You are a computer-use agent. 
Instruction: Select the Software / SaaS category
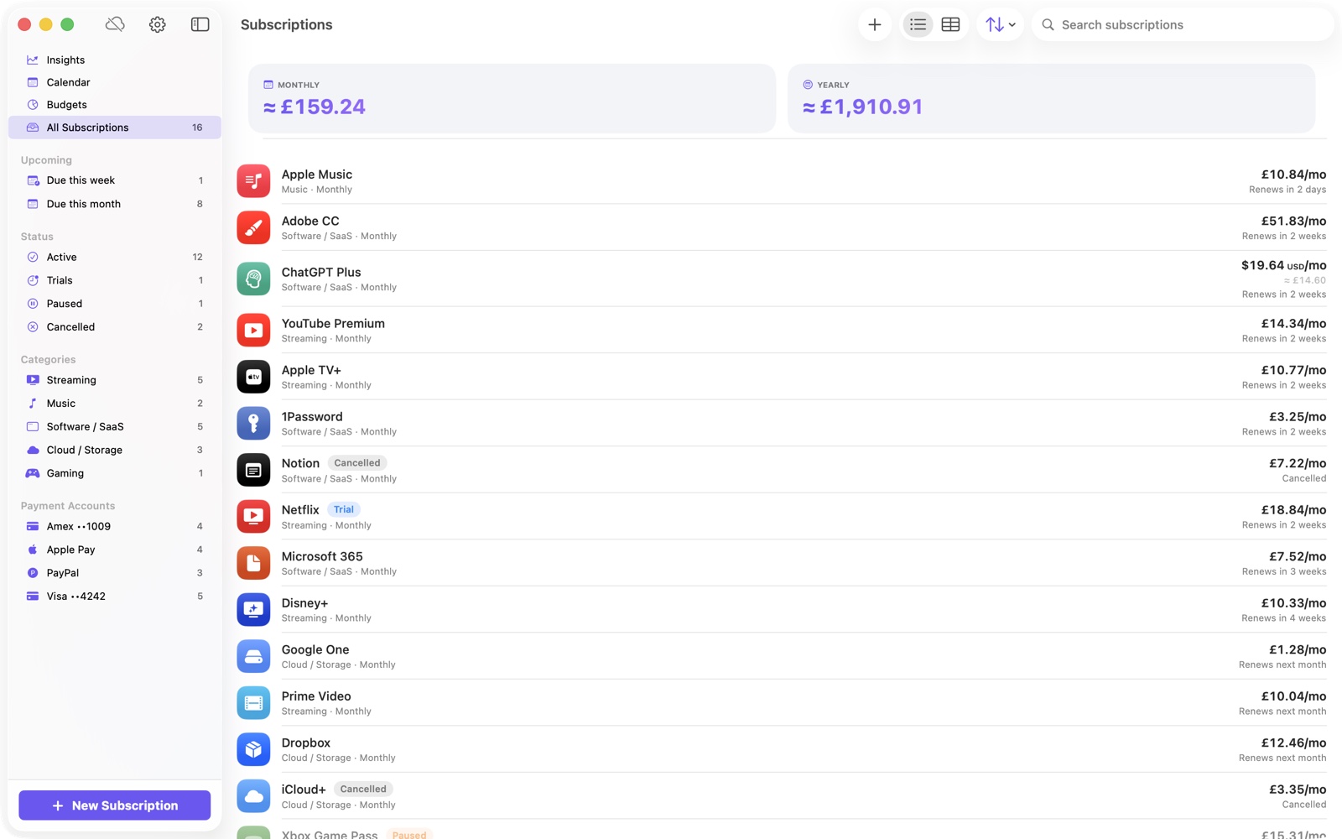115,427
